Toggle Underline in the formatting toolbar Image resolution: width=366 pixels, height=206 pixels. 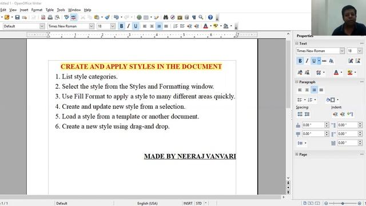[136, 26]
